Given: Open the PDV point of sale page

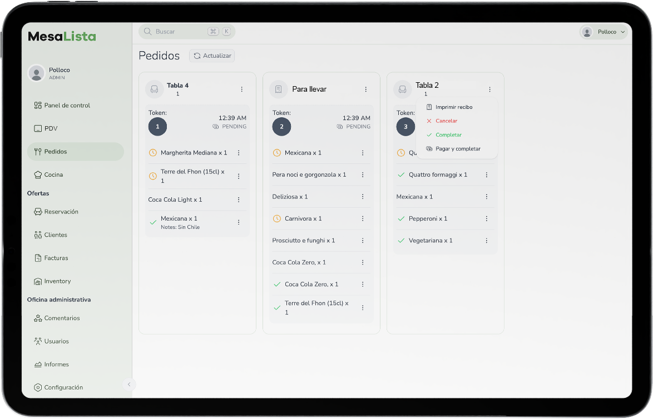Looking at the screenshot, I should [x=51, y=128].
